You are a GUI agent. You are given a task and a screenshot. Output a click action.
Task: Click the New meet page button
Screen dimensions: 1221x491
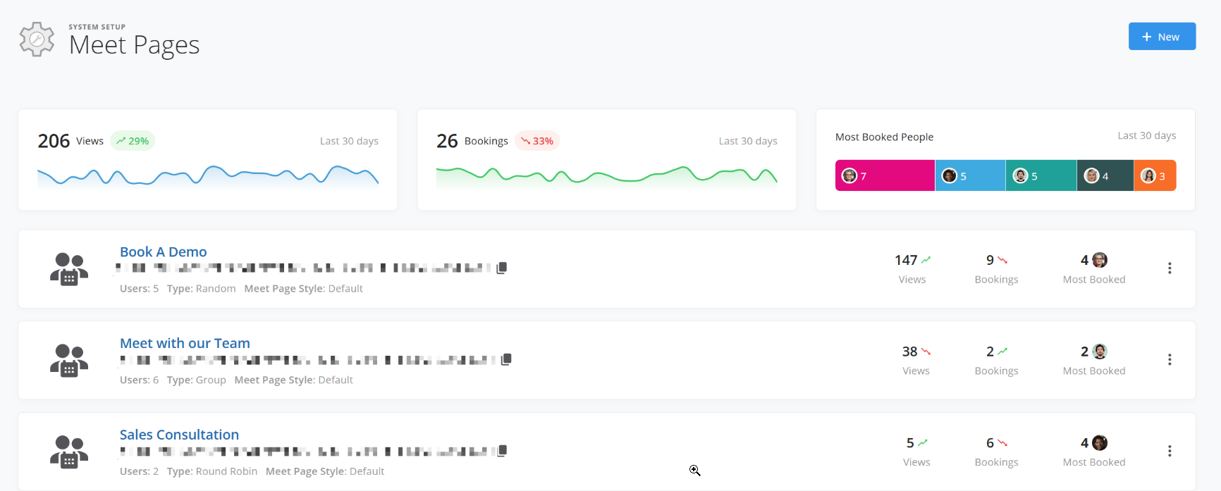click(1161, 37)
